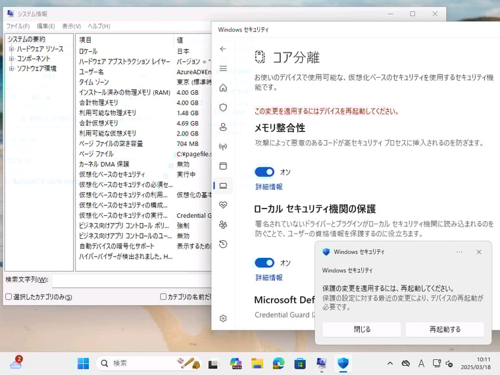This screenshot has height=375, width=500.
Task: Expand the コンポーネント tree node
Action: 11,59
